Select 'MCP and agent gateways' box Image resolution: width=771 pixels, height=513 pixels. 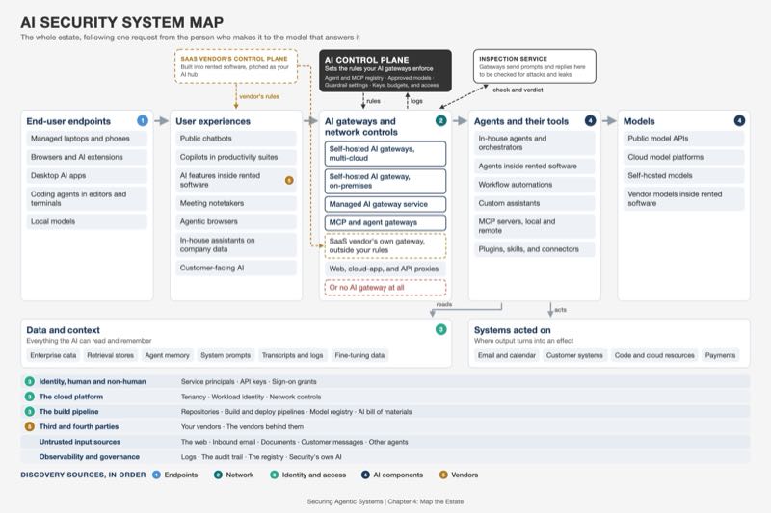(385, 223)
